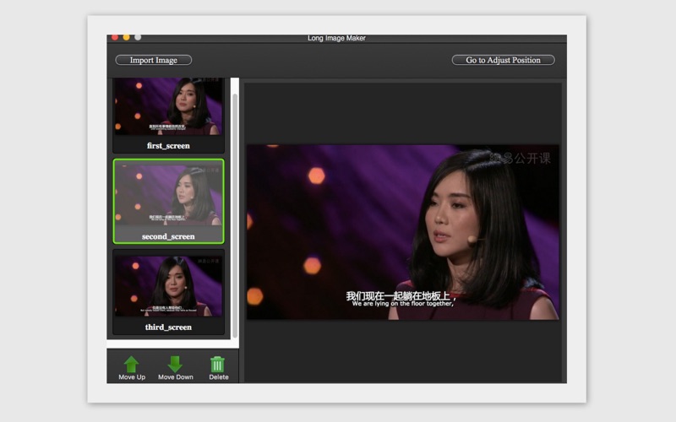676x422 pixels.
Task: Click the third_screen label text
Action: tap(168, 327)
